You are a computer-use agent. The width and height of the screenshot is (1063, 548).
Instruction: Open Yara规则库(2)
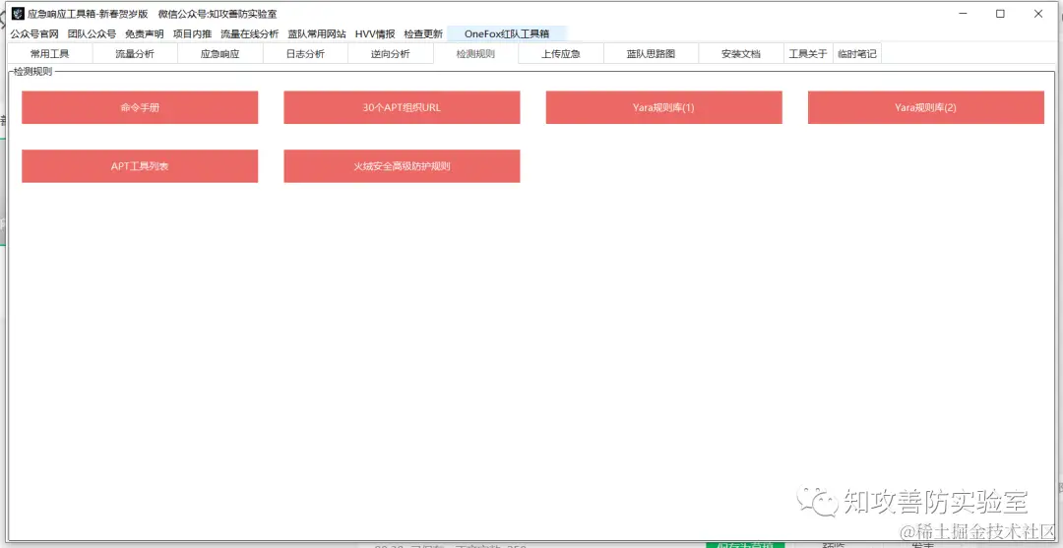coord(926,107)
